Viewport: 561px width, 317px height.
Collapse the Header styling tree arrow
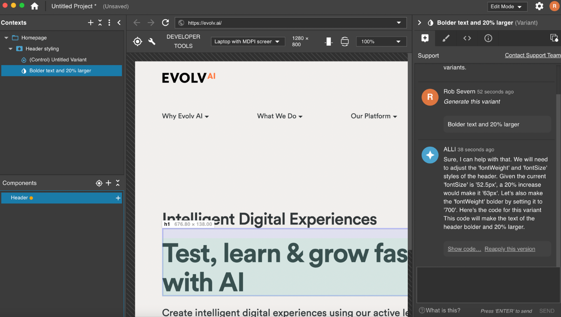(10, 49)
